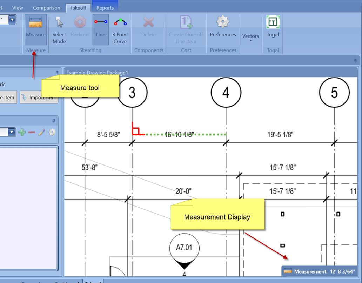Image resolution: width=362 pixels, height=283 pixels.
Task: Pin the drawing panel using its pushpin
Action: [355, 60]
